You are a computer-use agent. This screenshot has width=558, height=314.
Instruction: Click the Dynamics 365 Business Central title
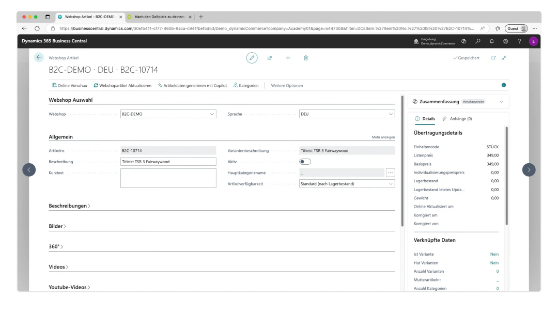pos(54,41)
